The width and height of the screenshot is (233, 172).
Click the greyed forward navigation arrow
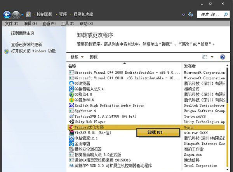[16, 14]
